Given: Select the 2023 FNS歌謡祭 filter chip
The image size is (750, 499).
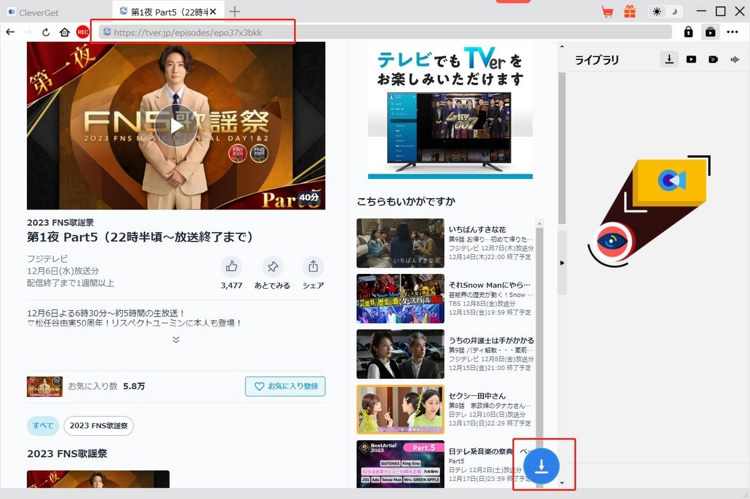Looking at the screenshot, I should (x=99, y=425).
